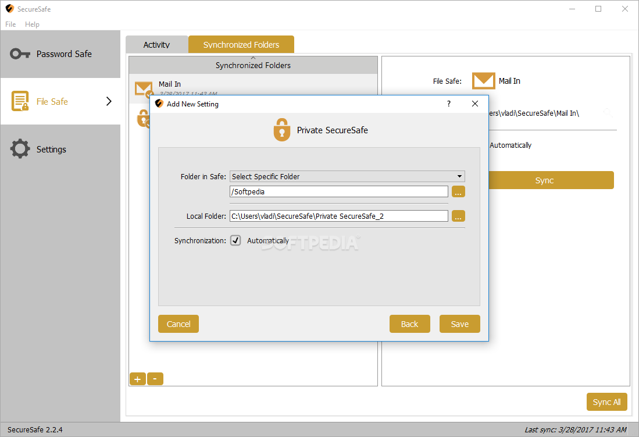Add a new synchronized folder with plus
This screenshot has height=437, width=639.
138,379
